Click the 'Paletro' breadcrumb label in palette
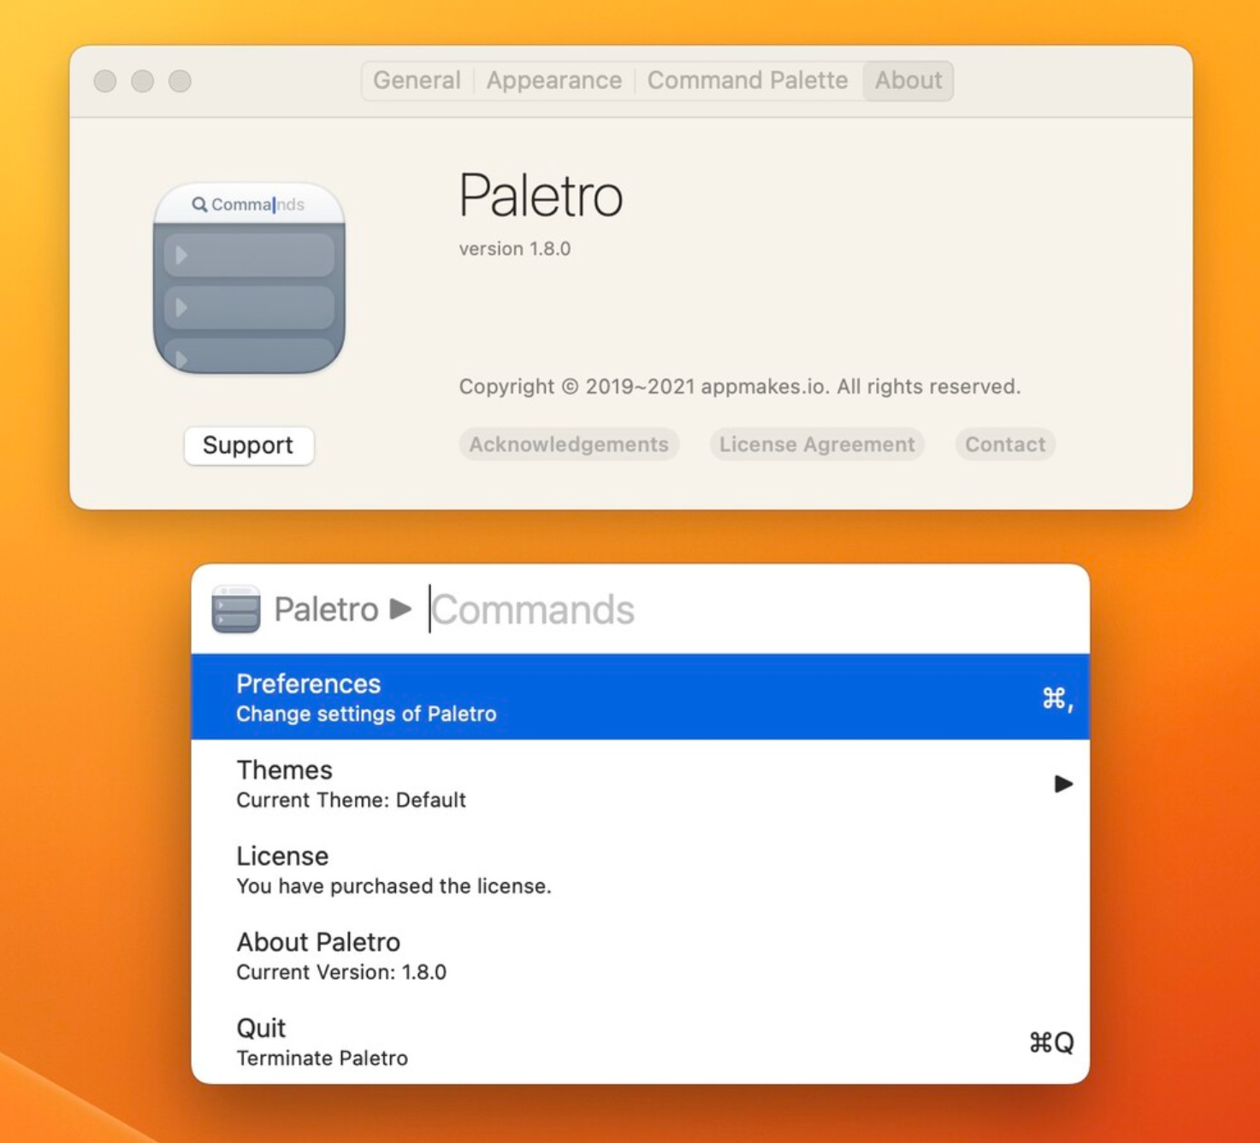Image resolution: width=1260 pixels, height=1143 pixels. (326, 610)
